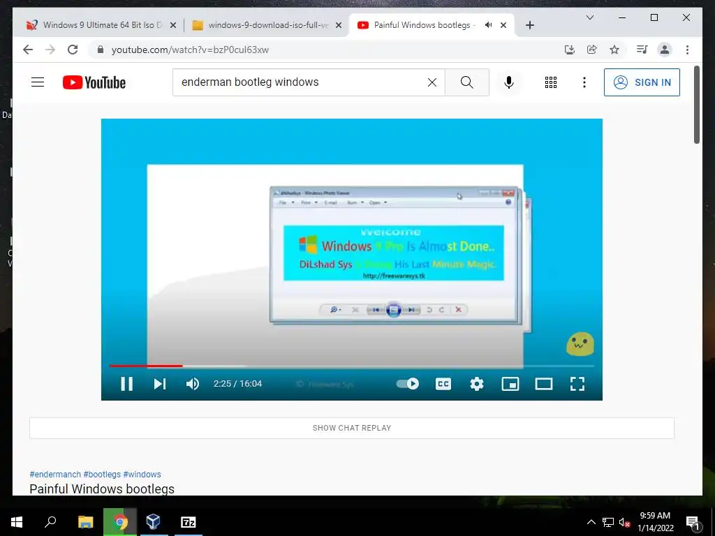Image resolution: width=715 pixels, height=536 pixels.
Task: Seek within the video progress bar
Action: click(x=352, y=366)
